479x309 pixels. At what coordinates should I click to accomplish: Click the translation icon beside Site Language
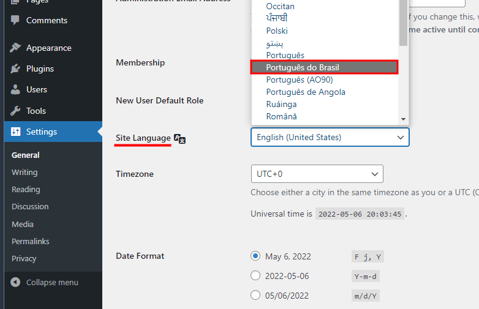179,138
